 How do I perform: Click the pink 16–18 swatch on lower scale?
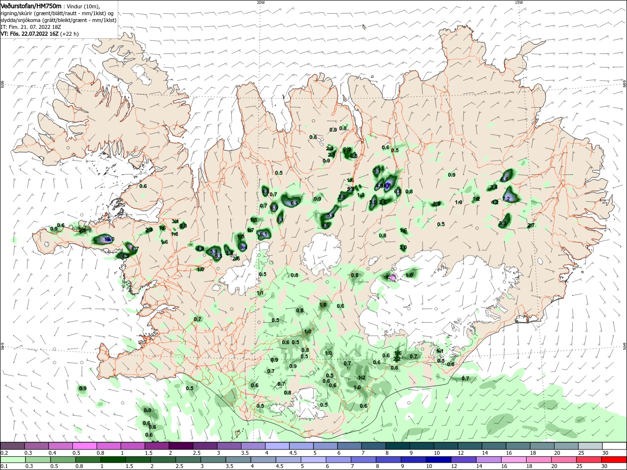pos(513,460)
